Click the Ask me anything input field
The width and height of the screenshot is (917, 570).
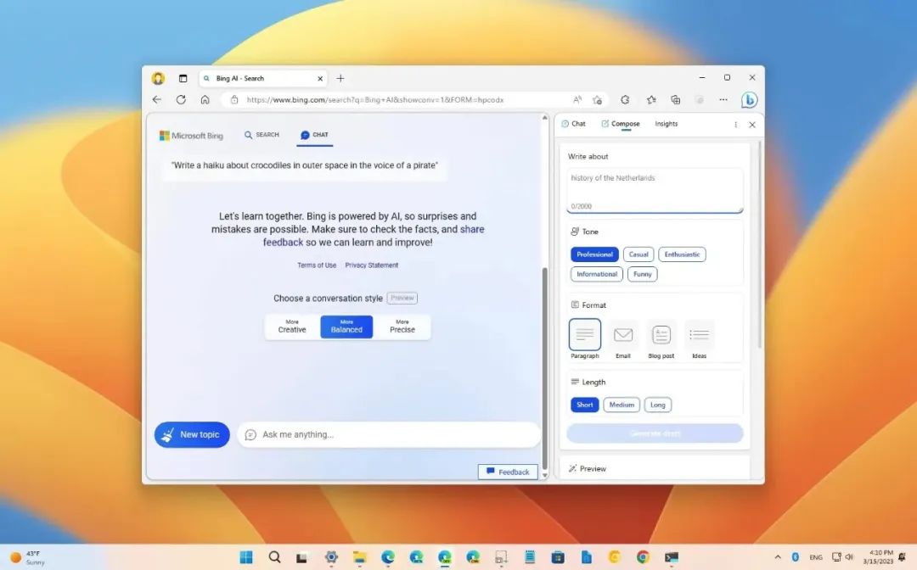391,434
